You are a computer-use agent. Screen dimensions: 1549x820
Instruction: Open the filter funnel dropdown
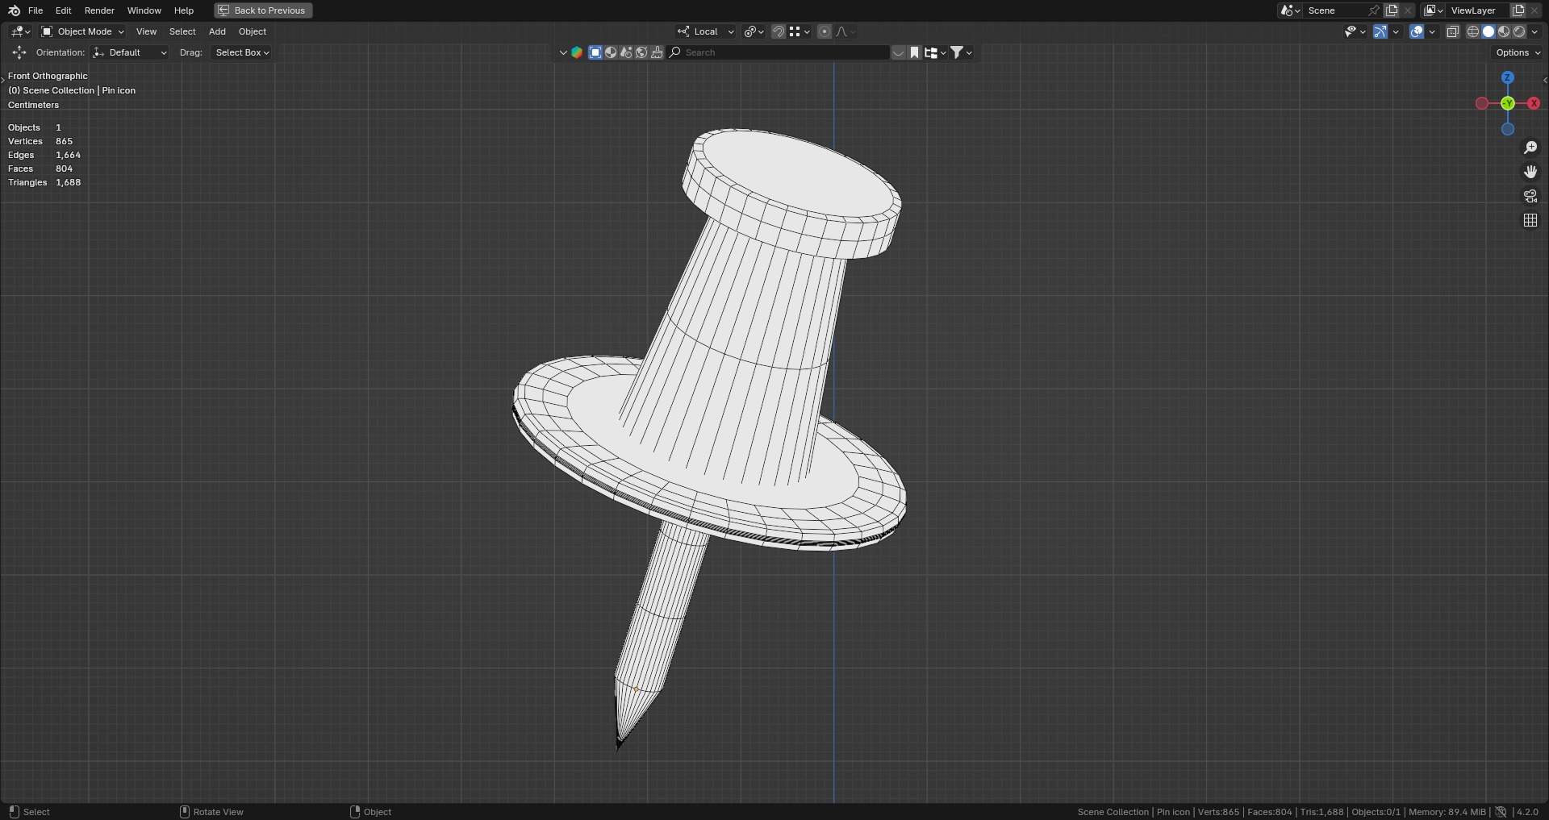pyautogui.click(x=961, y=52)
